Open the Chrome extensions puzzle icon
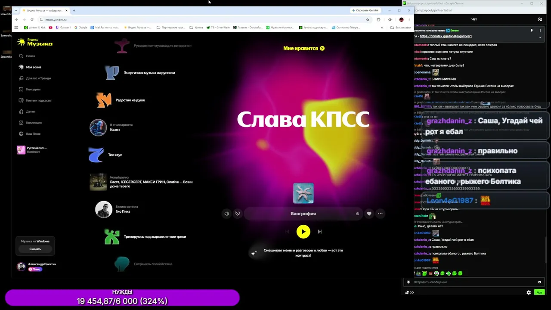This screenshot has width=551, height=310. [x=378, y=19]
